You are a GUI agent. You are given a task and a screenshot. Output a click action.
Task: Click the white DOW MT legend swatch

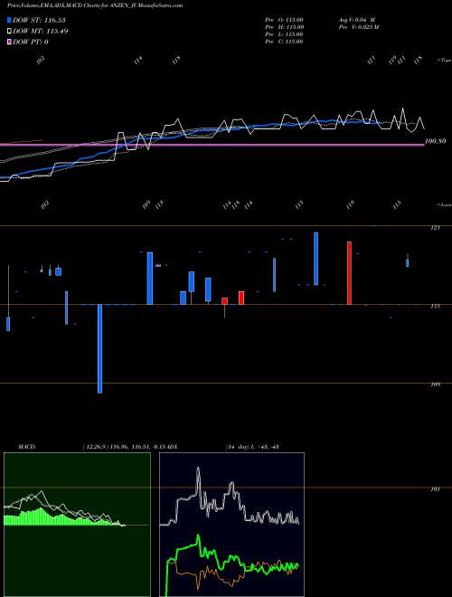[9, 32]
